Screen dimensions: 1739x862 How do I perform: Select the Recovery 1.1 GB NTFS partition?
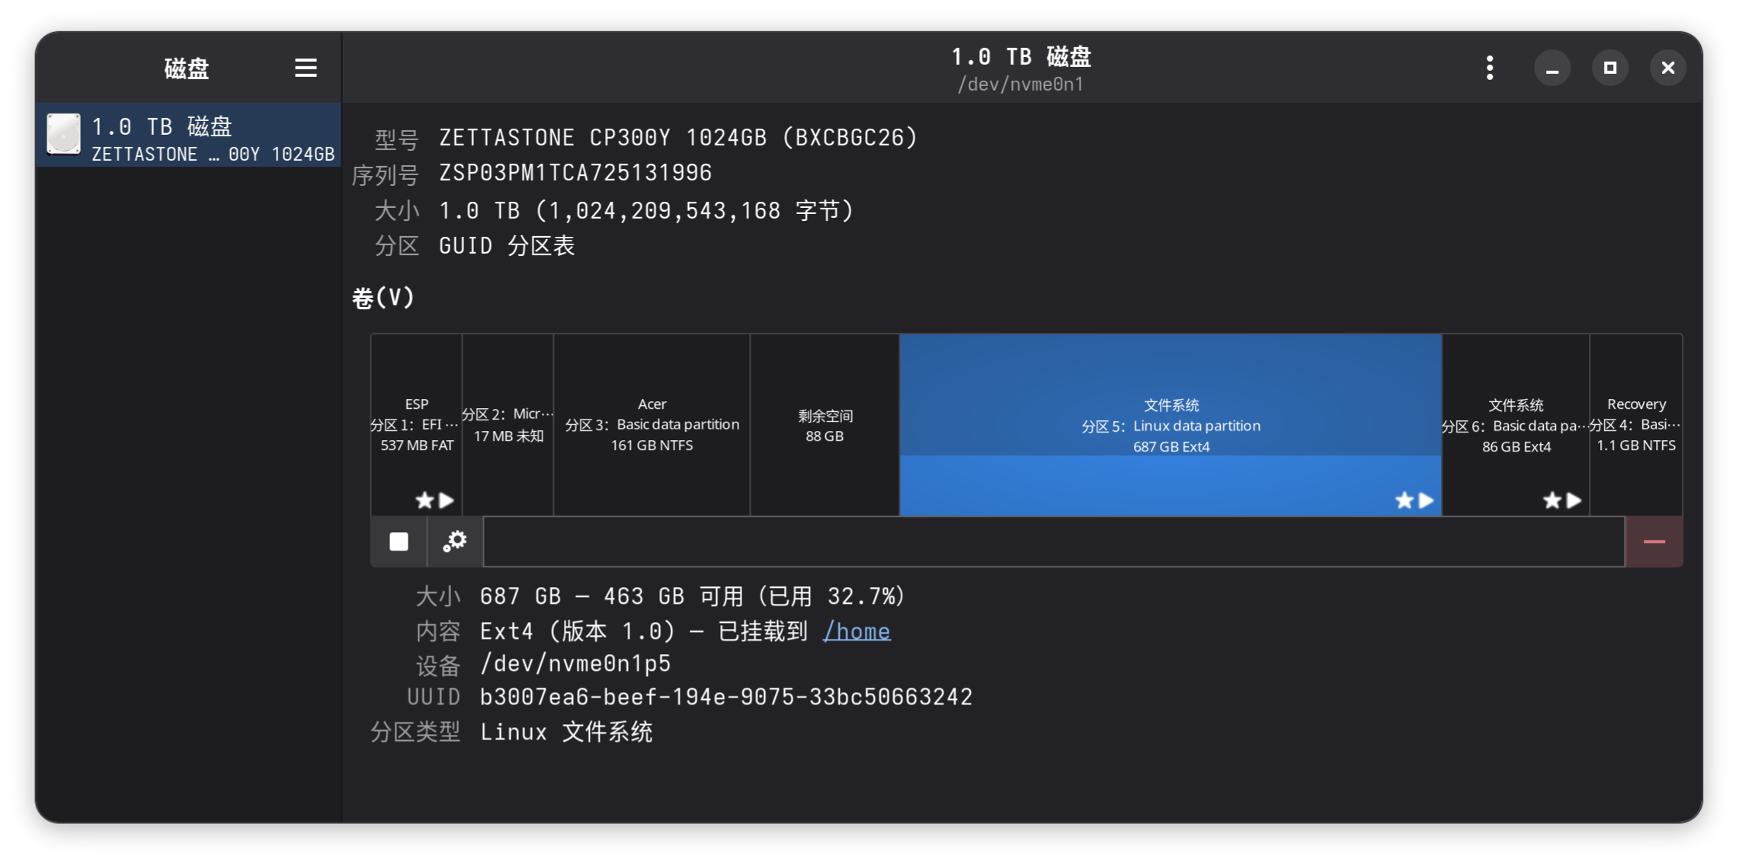click(1635, 423)
